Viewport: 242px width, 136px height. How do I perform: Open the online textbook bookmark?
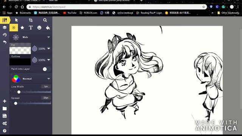pos(123,13)
